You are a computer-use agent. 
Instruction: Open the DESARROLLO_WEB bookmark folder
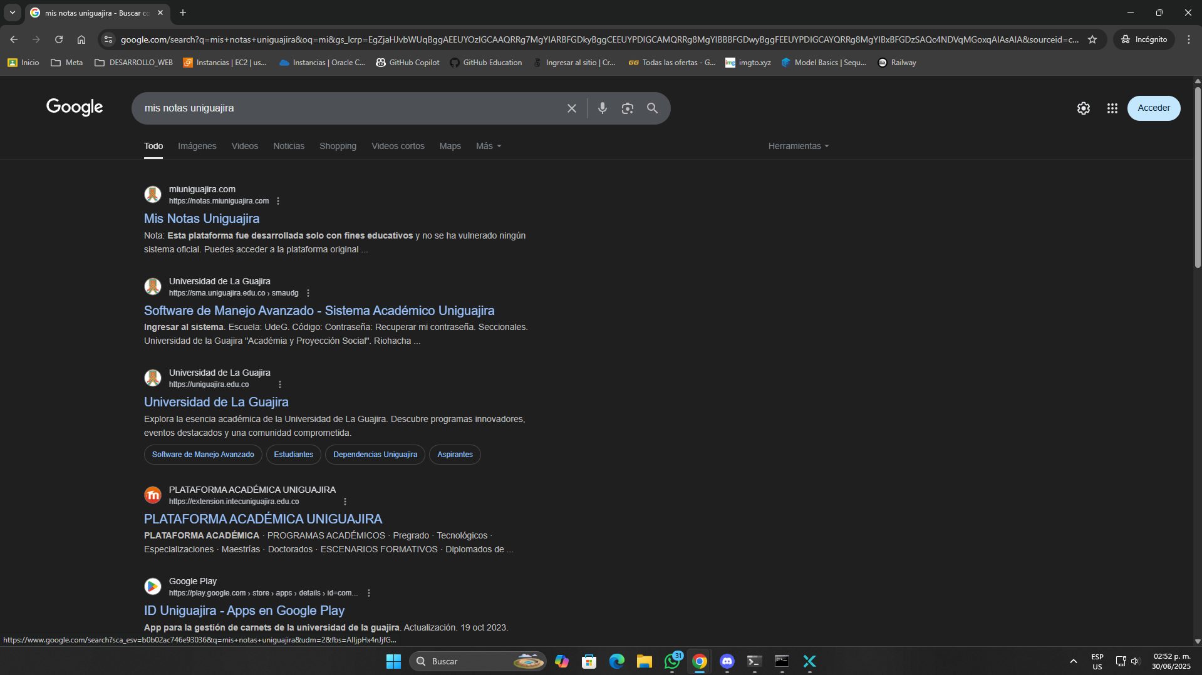pyautogui.click(x=133, y=63)
